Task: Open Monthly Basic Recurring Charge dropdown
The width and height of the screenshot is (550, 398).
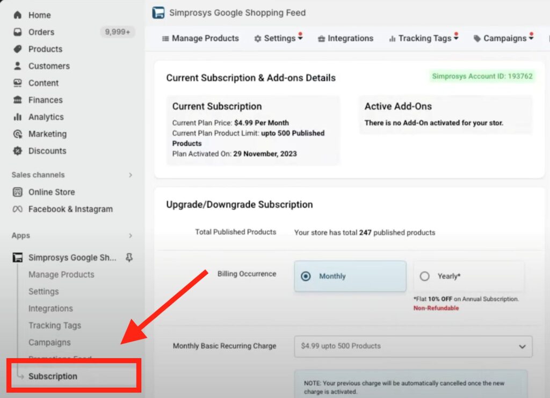Action: (413, 346)
